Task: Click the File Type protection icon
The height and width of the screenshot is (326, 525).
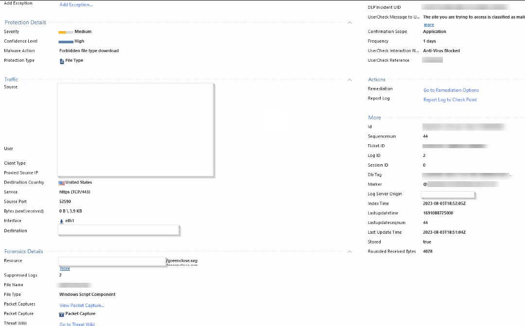Action: (62, 61)
